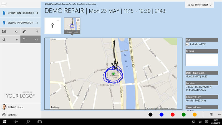
Task: Open the hamburger menu
Action: [x=4, y=4]
